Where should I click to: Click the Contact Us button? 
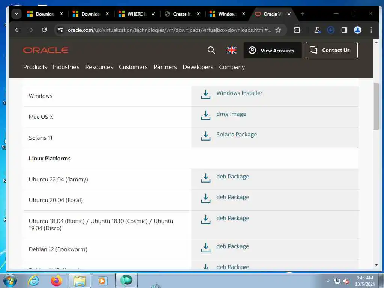(331, 50)
